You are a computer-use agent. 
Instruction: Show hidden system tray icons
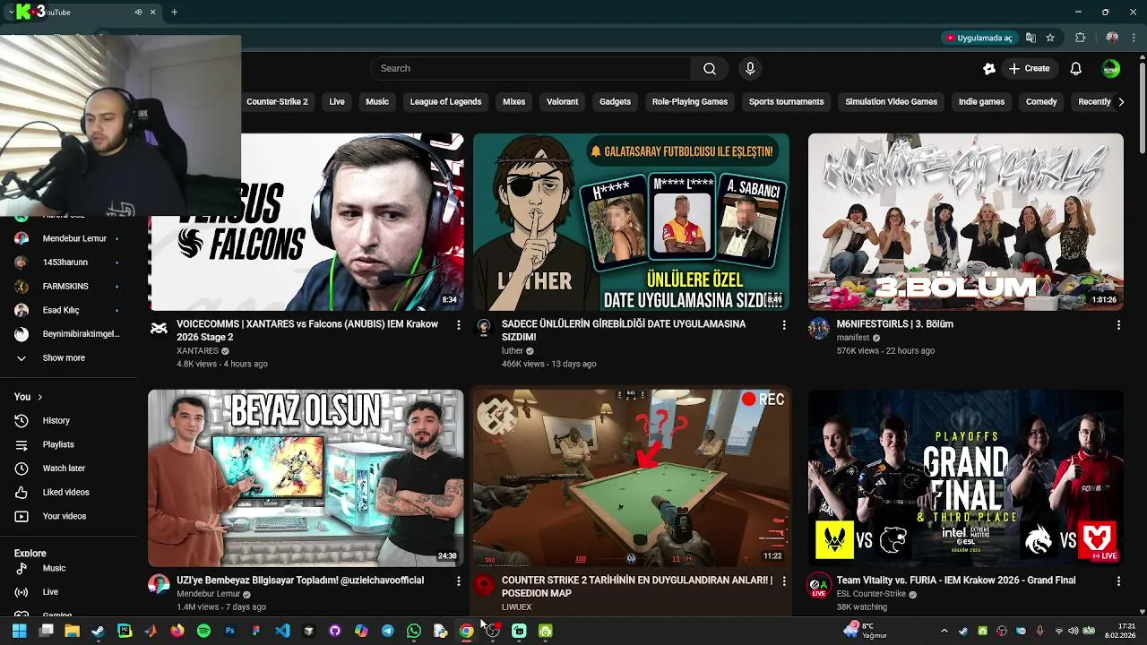pyautogui.click(x=944, y=631)
